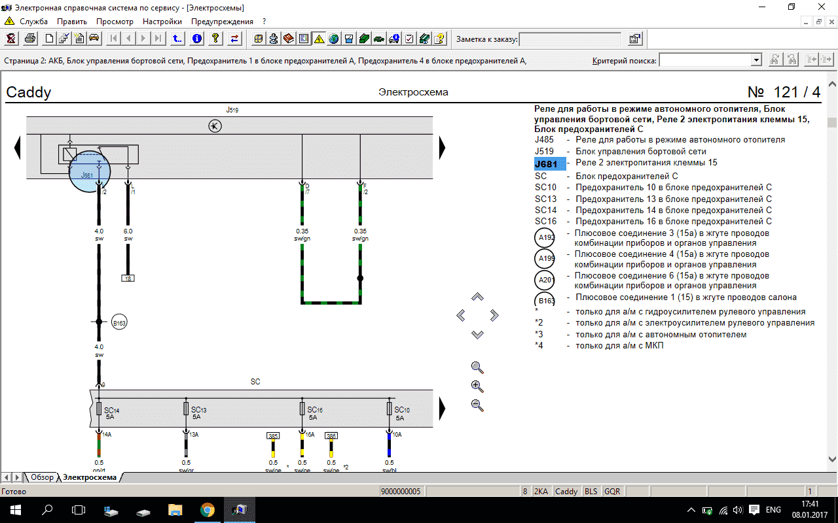Open the ? help menu
The height and width of the screenshot is (523, 838).
point(264,22)
